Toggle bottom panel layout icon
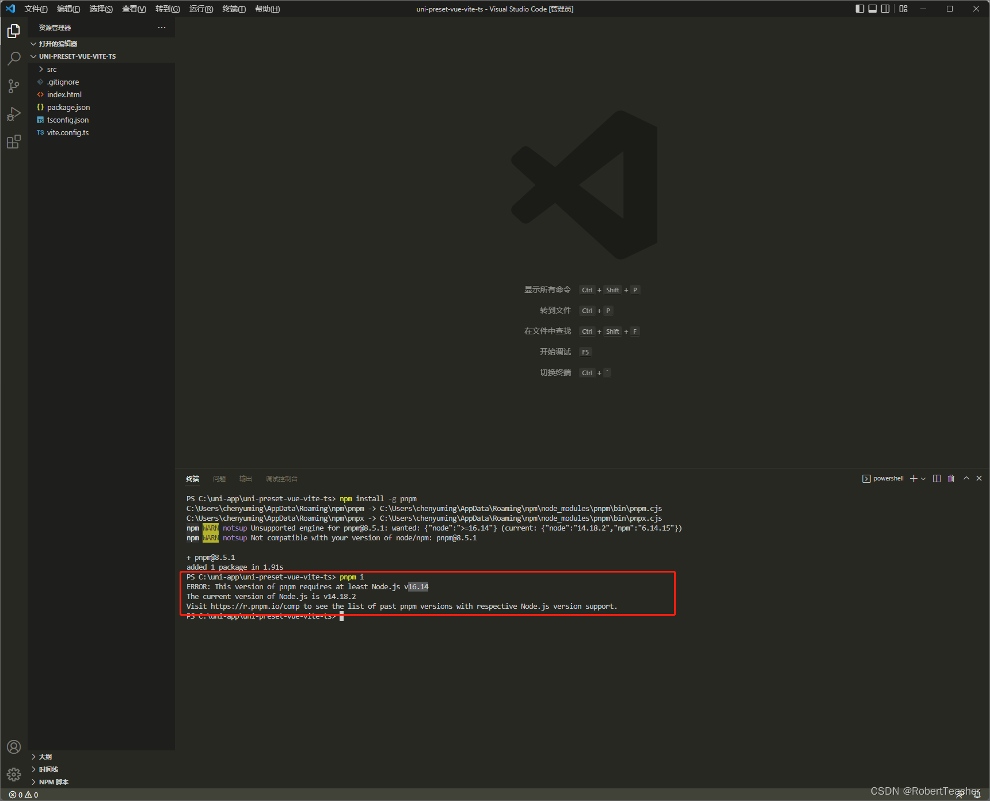This screenshot has height=801, width=990. coord(873,9)
